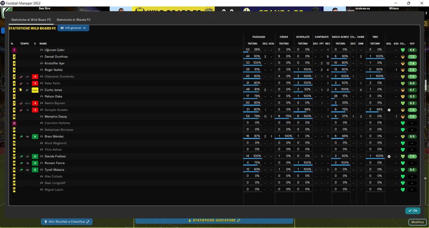Select the Statistiche di Wild Boars FC tab
429x228 pixels.
click(31, 20)
